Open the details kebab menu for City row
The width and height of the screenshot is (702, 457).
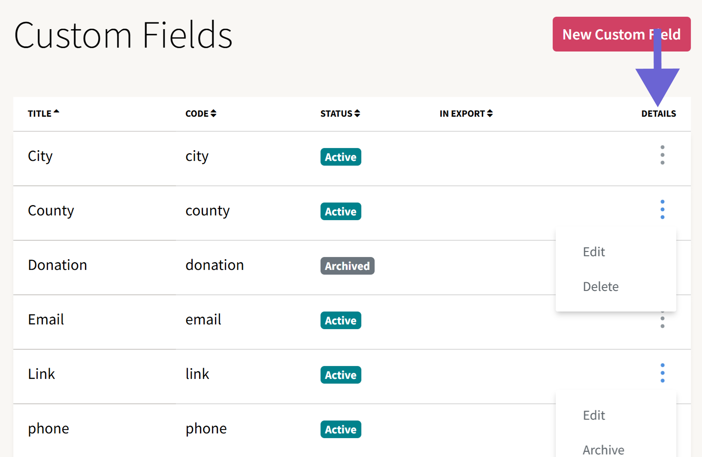pyautogui.click(x=662, y=154)
